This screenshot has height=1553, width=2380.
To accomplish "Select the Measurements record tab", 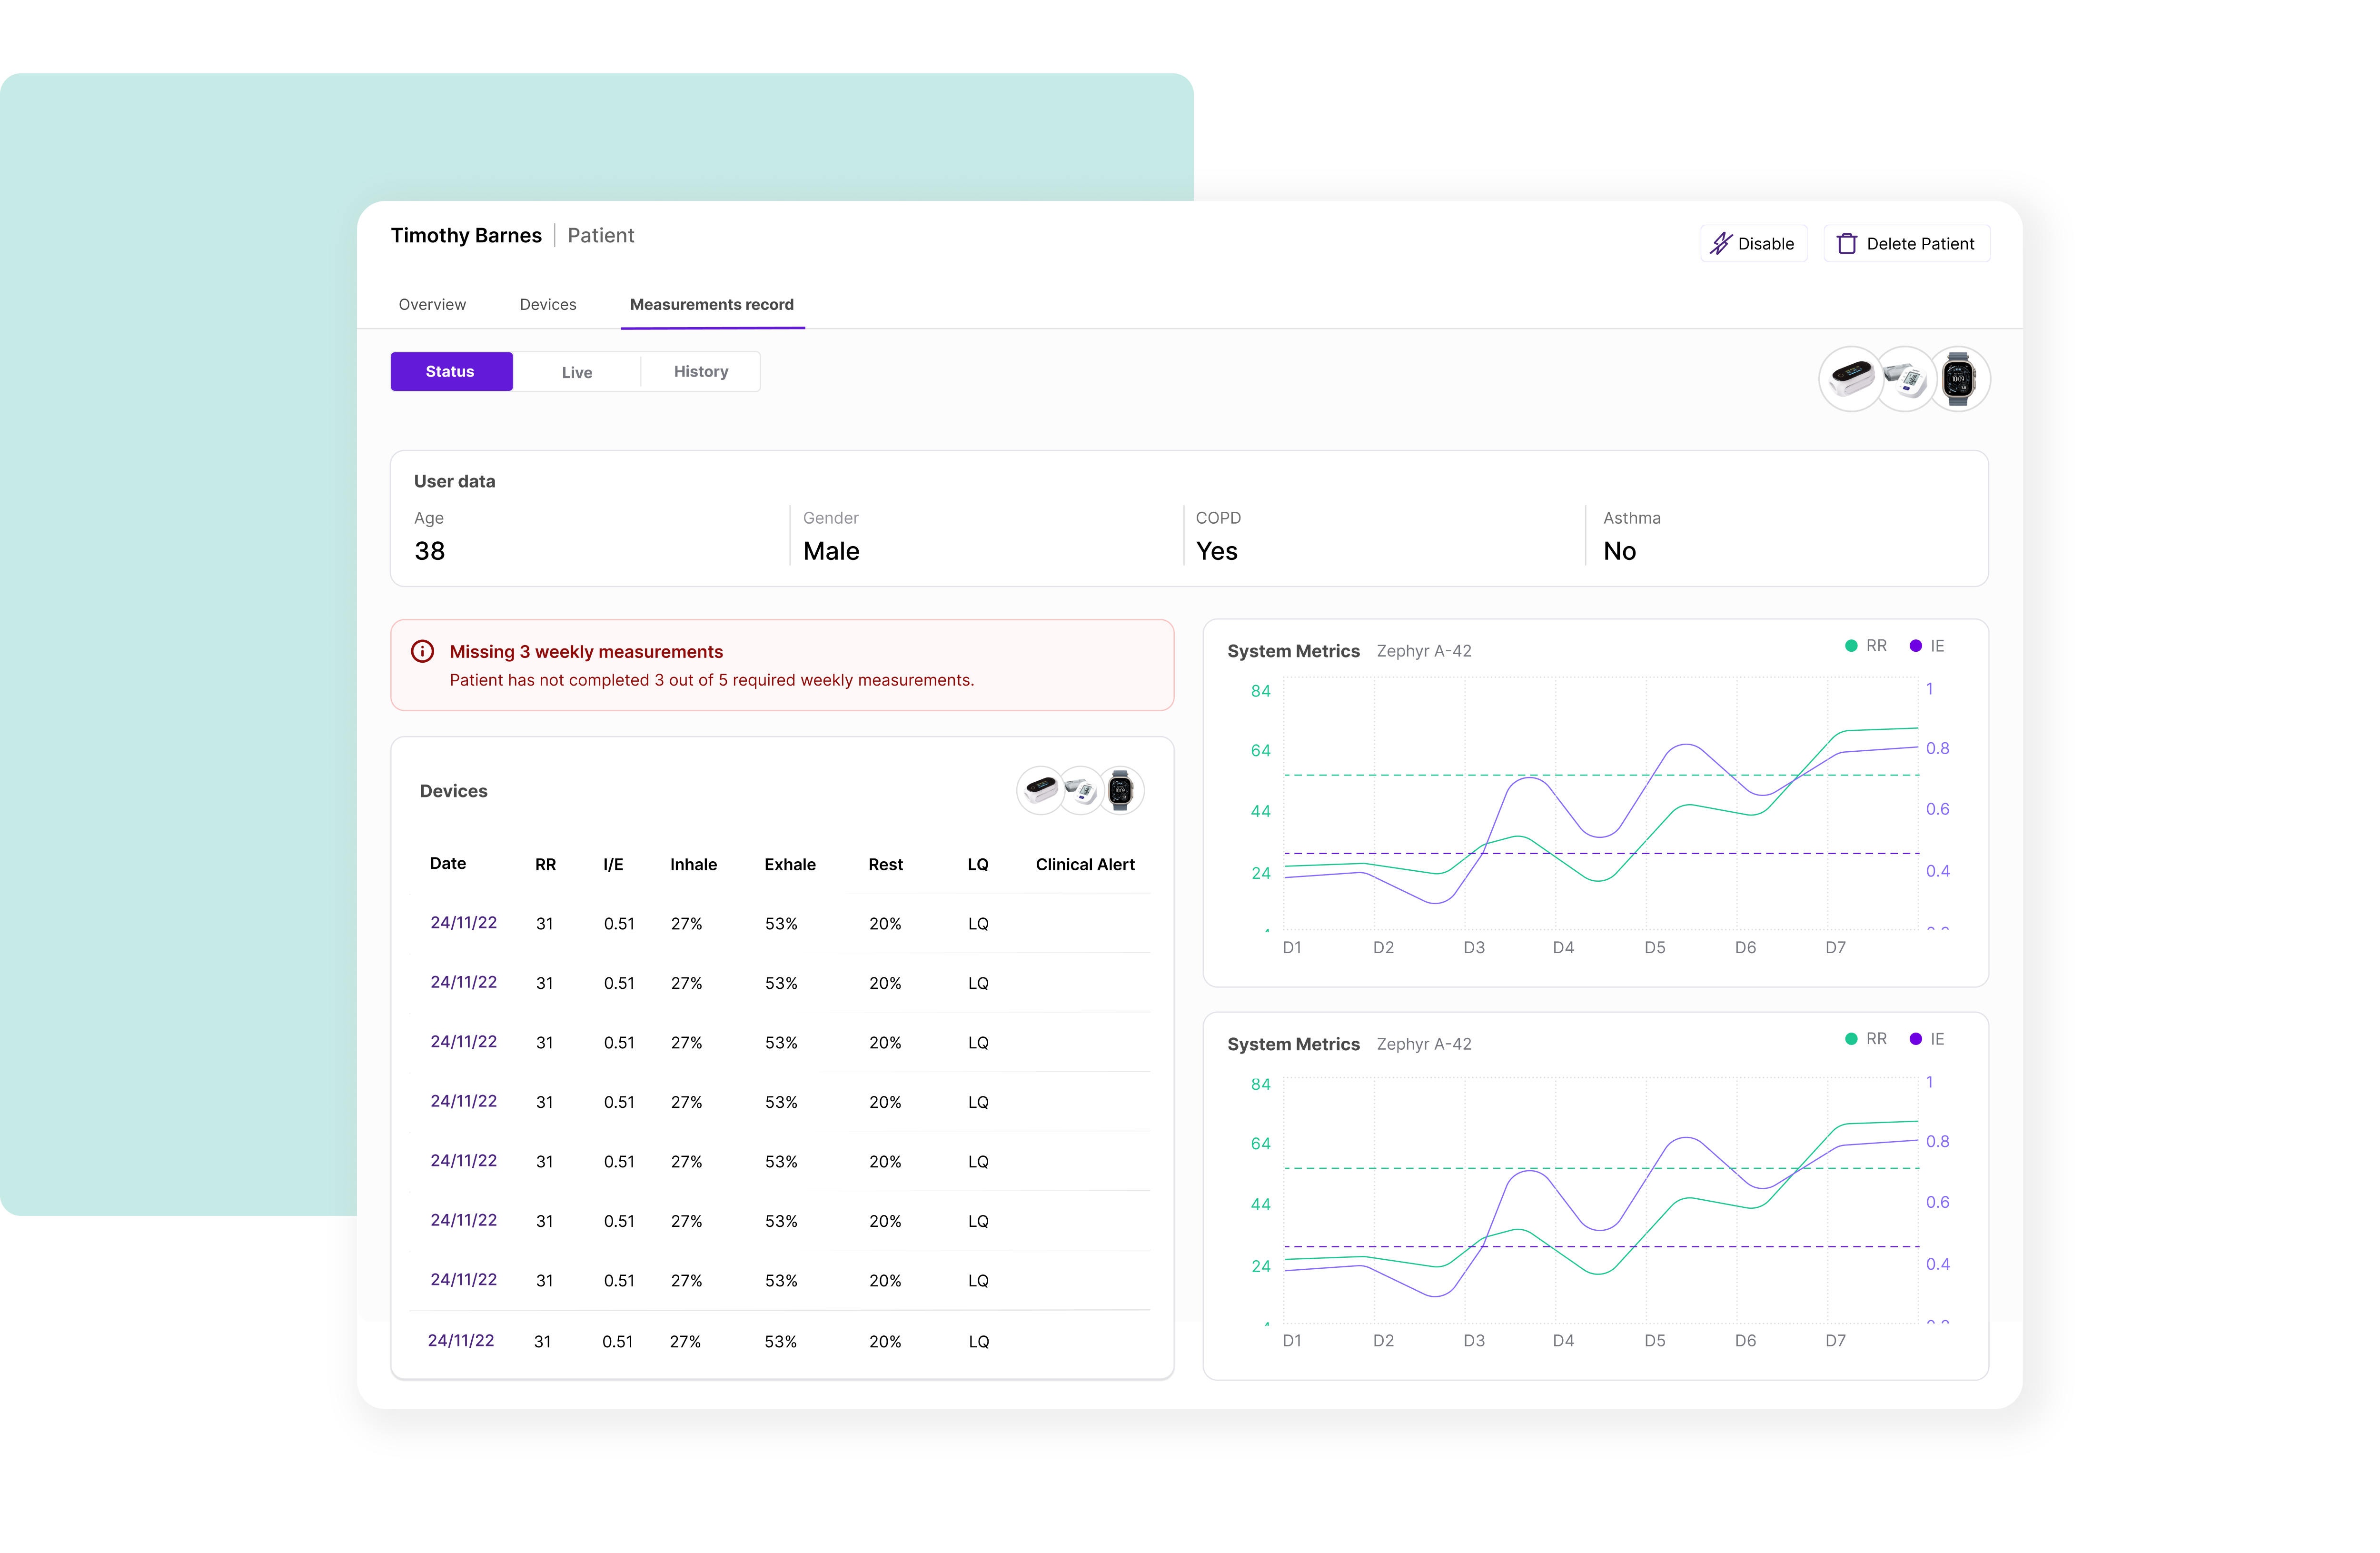I will click(711, 304).
